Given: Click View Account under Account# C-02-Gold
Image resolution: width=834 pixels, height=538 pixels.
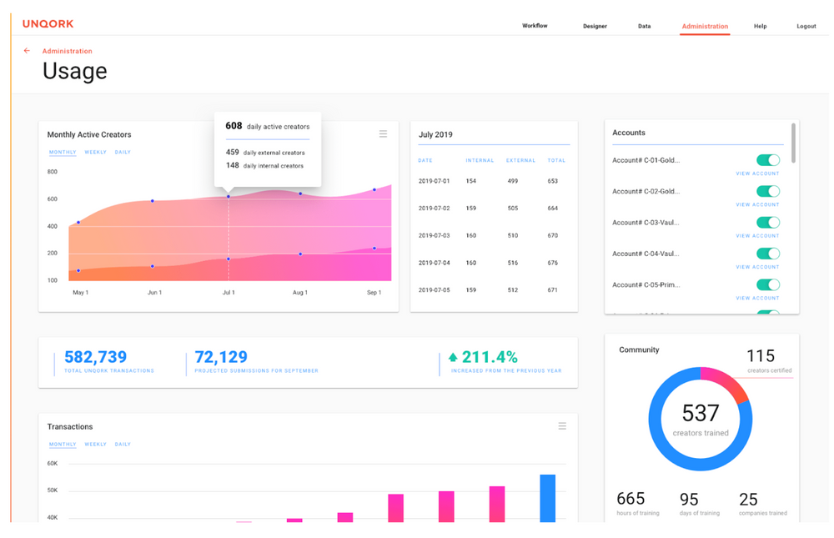Looking at the screenshot, I should coord(757,204).
